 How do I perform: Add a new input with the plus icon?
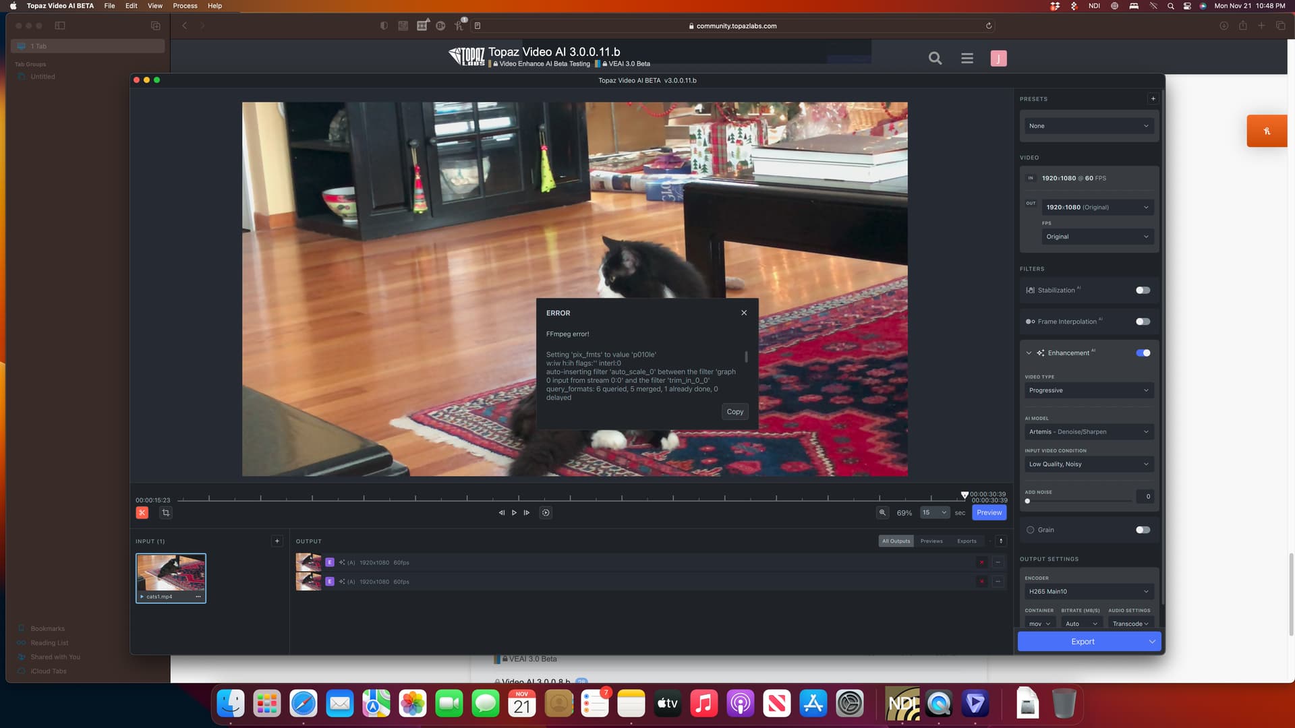point(277,541)
